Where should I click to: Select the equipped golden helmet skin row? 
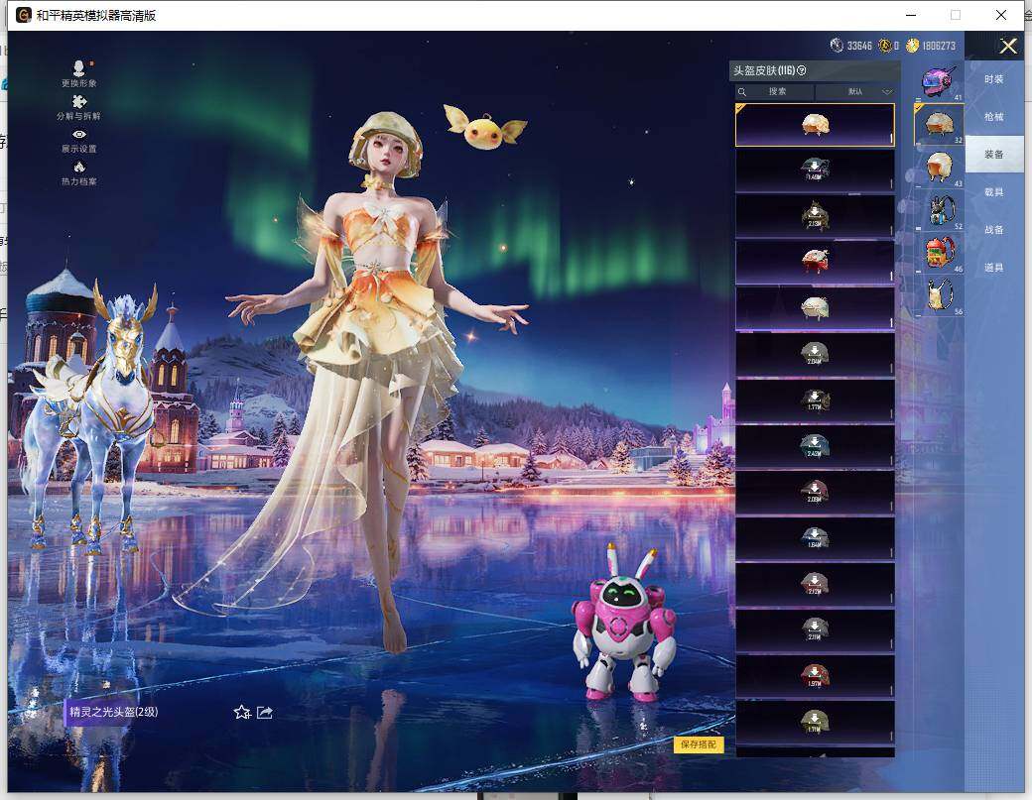815,124
